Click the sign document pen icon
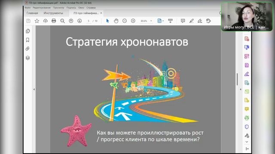 (x=200, y=21)
